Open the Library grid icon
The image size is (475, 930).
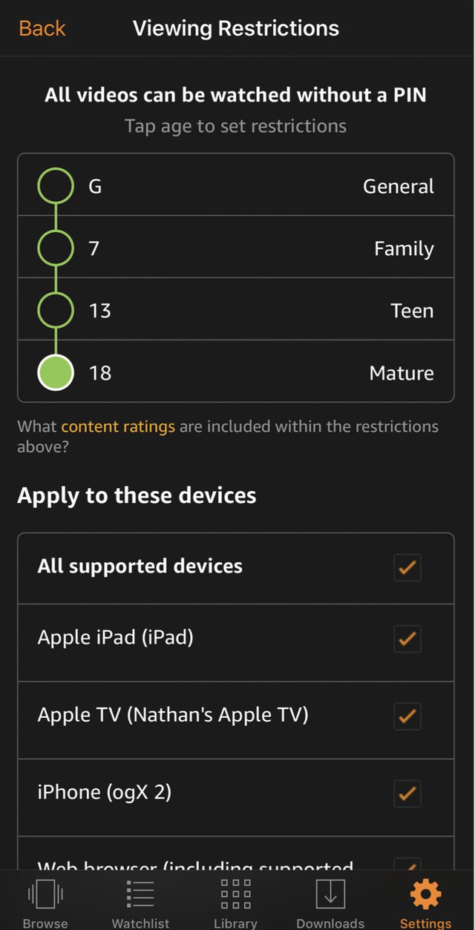point(236,894)
